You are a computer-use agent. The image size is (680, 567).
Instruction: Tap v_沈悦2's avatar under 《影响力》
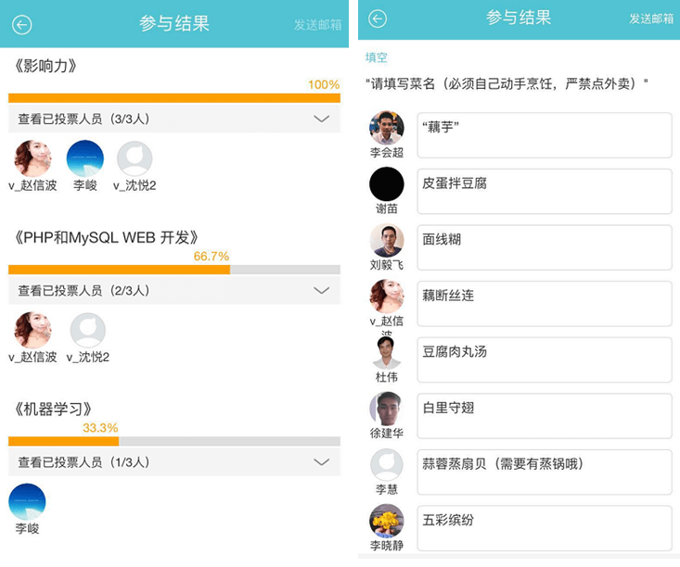[135, 159]
